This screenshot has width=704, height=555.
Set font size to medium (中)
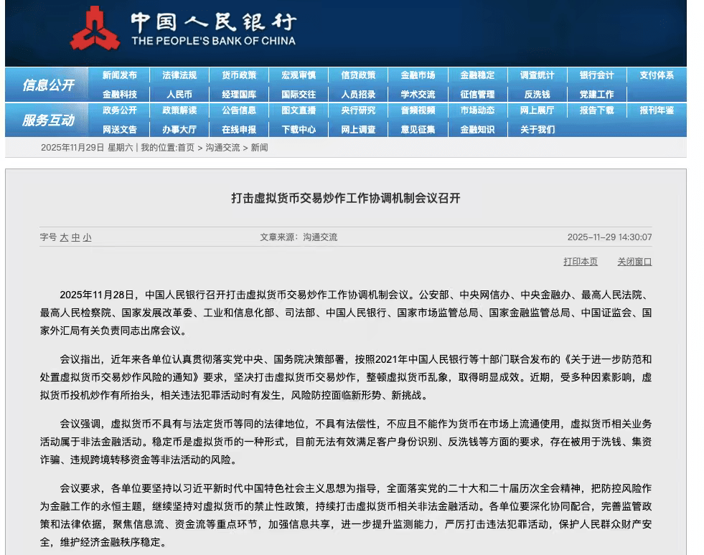[75, 237]
